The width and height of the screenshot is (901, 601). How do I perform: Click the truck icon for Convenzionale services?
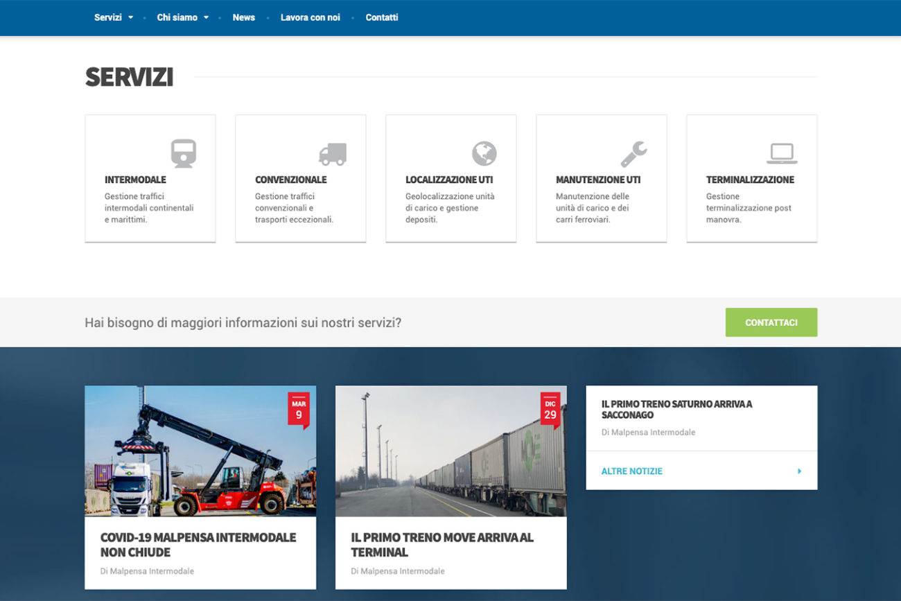pos(334,153)
